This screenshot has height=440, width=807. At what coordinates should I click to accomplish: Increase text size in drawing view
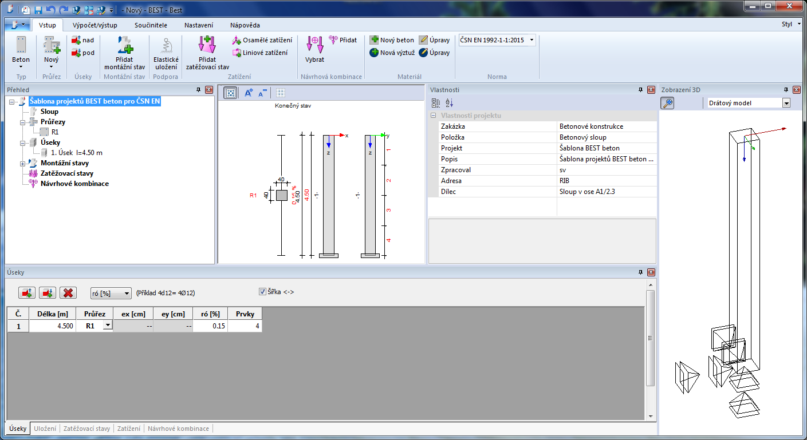click(249, 93)
